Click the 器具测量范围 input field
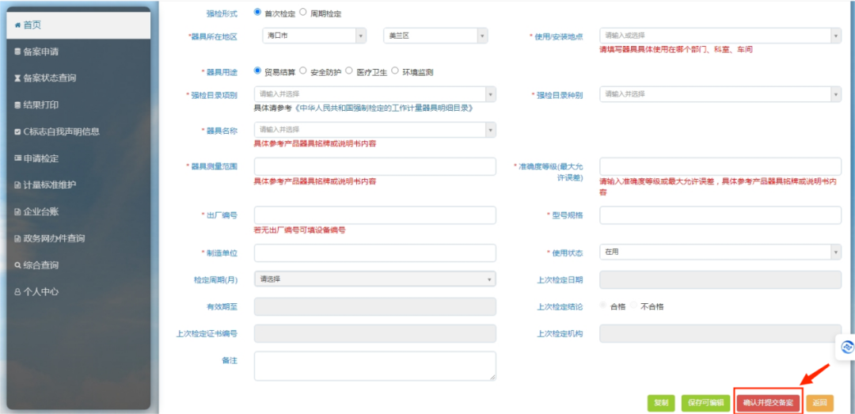The width and height of the screenshot is (855, 414). pos(375,166)
